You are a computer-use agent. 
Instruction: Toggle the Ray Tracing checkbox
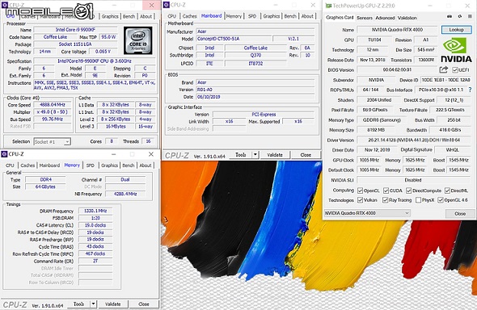pos(386,200)
